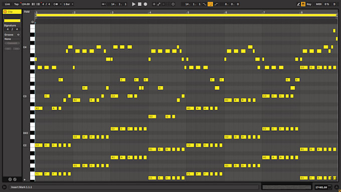This screenshot has width=341, height=192.
Task: Select the first A1 note in bar 3
Action: [114, 157]
